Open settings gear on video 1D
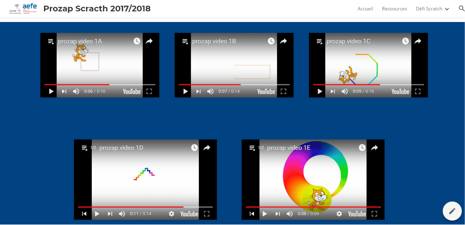The width and height of the screenshot is (465, 225). point(171,214)
